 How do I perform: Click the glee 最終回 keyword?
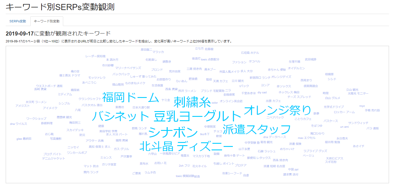(24, 139)
